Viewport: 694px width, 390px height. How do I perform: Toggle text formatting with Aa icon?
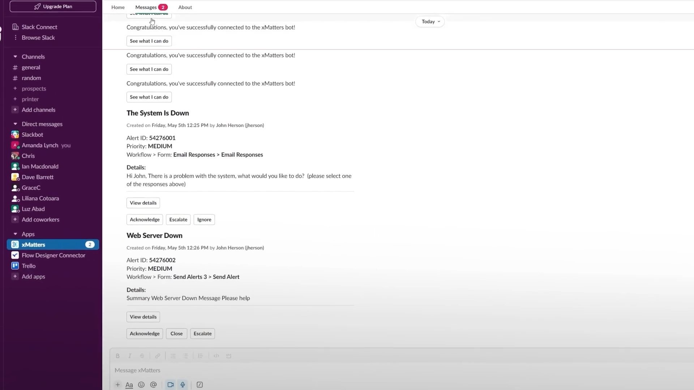129,385
